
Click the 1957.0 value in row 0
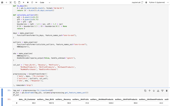pos(51,103)
